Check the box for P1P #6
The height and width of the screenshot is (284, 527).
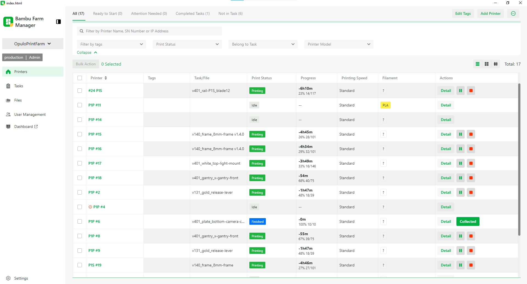[80, 221]
